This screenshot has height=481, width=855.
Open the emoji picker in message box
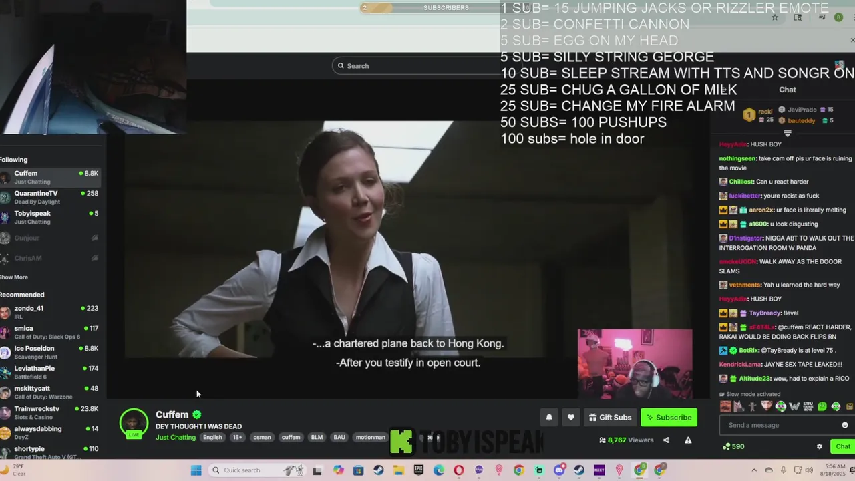point(845,425)
